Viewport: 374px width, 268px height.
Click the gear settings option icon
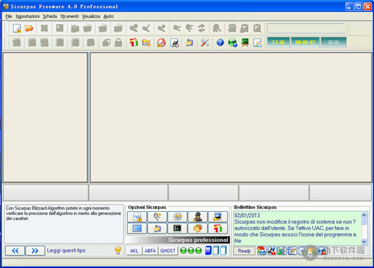pyautogui.click(x=178, y=217)
